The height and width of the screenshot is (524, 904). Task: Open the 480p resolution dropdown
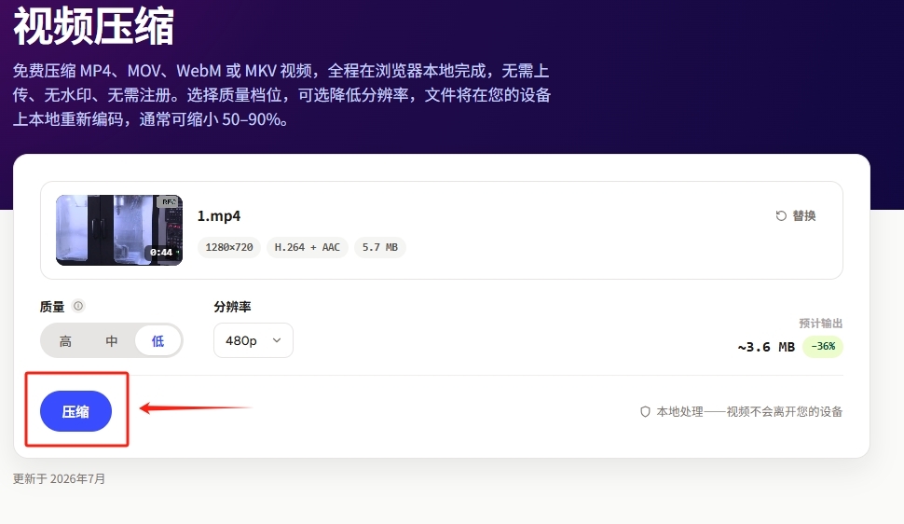coord(253,340)
